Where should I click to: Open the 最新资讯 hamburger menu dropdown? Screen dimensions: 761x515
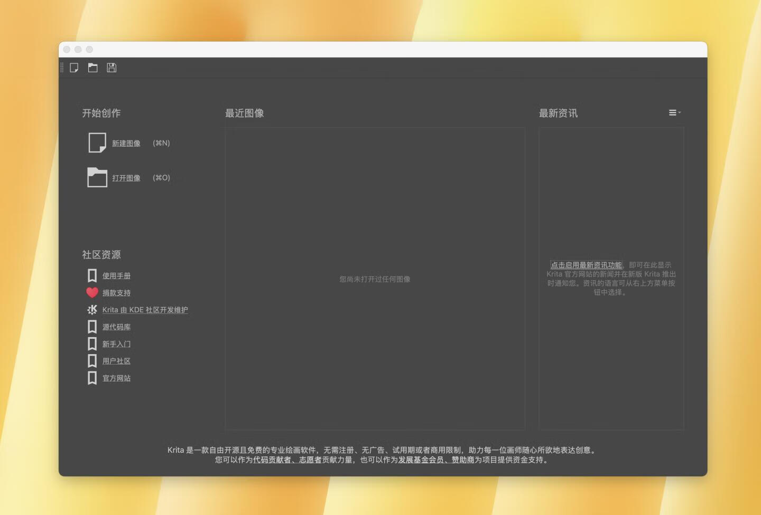[674, 112]
